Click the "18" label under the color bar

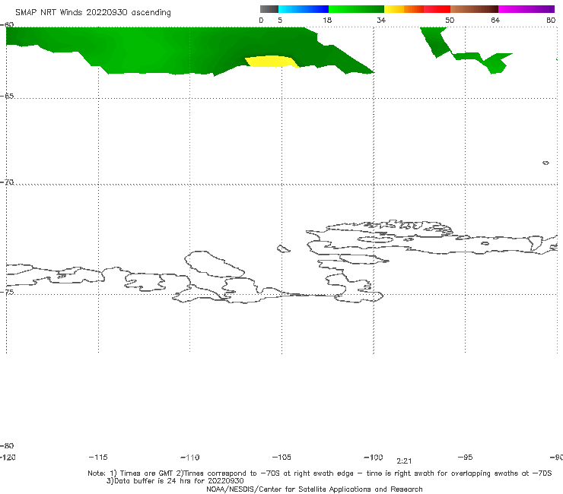coord(327,20)
